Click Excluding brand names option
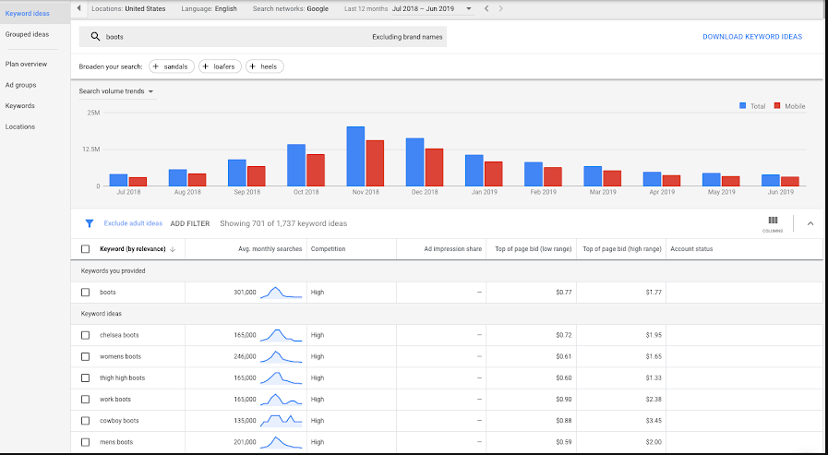Viewport: 828px width, 455px height. pos(407,37)
